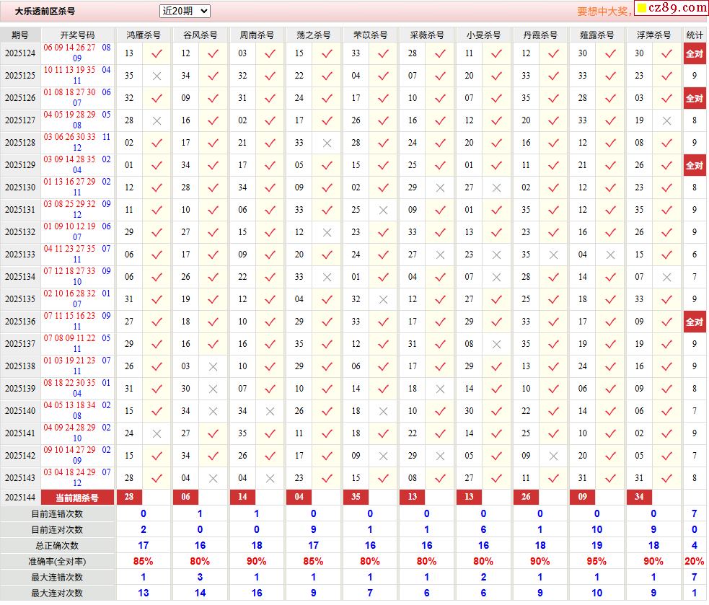Select the 周南杀号 column header
Viewport: 709px width, 605px height.
(257, 35)
